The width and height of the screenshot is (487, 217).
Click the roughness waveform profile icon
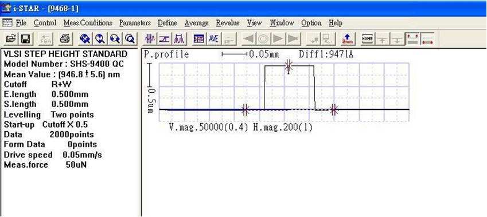click(151, 39)
